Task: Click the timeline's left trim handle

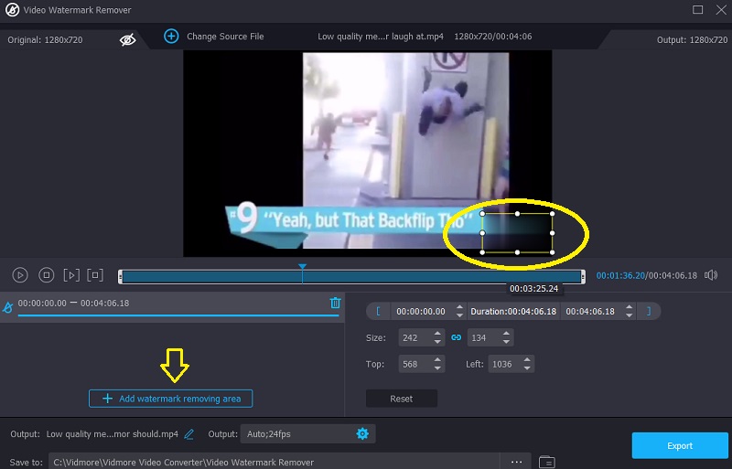Action: (120, 277)
